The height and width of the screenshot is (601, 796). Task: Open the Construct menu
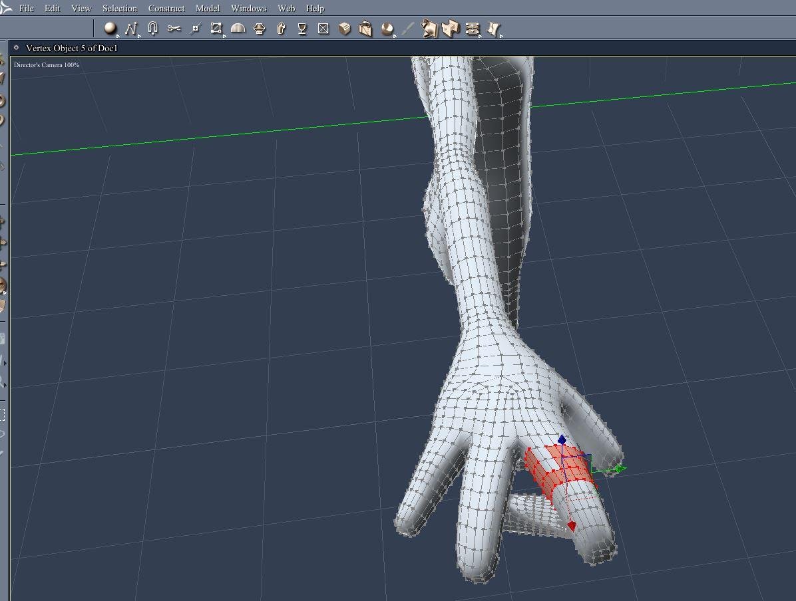pyautogui.click(x=166, y=8)
